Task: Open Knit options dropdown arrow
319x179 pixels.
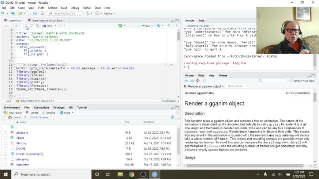Action: [55, 26]
